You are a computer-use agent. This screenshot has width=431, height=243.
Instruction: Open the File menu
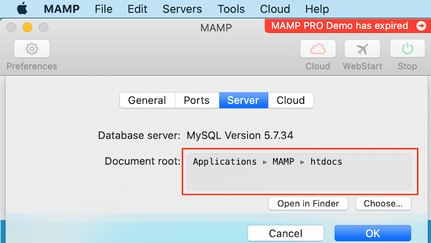[x=103, y=9]
